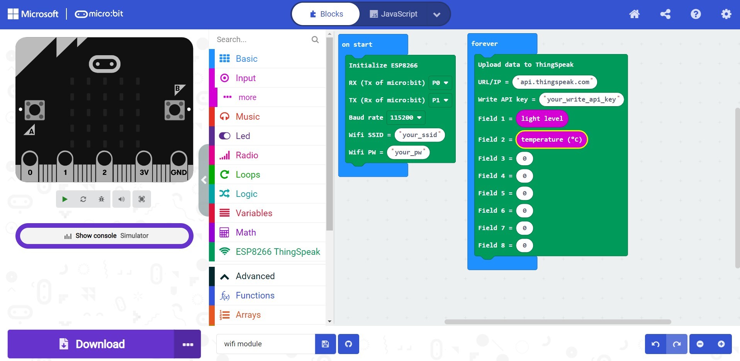This screenshot has width=740, height=361.
Task: Start the simulator with play icon
Action: pyautogui.click(x=65, y=199)
